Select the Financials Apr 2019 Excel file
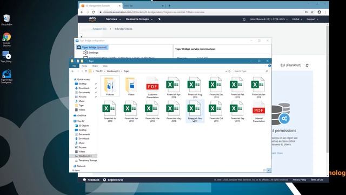This screenshot has height=195, width=346. [x=174, y=87]
